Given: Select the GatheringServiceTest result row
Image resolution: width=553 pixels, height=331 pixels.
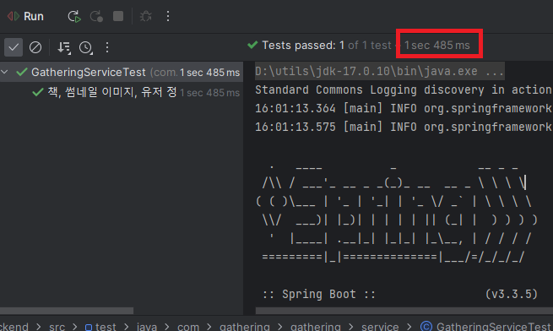Looking at the screenshot, I should click(122, 72).
